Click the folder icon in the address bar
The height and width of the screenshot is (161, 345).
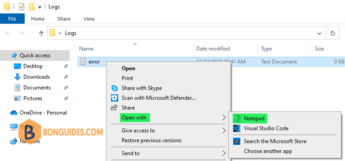[53, 33]
